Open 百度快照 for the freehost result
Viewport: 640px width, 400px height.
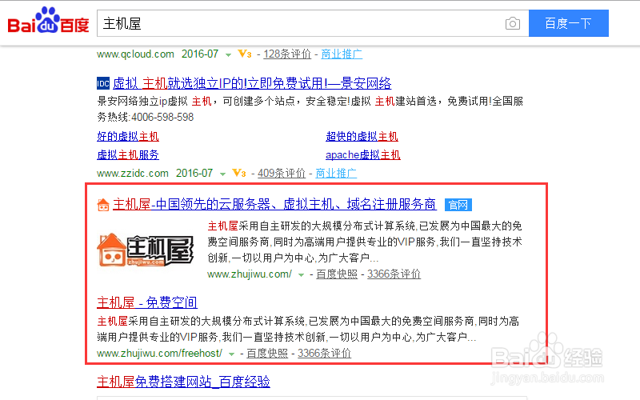(267, 353)
